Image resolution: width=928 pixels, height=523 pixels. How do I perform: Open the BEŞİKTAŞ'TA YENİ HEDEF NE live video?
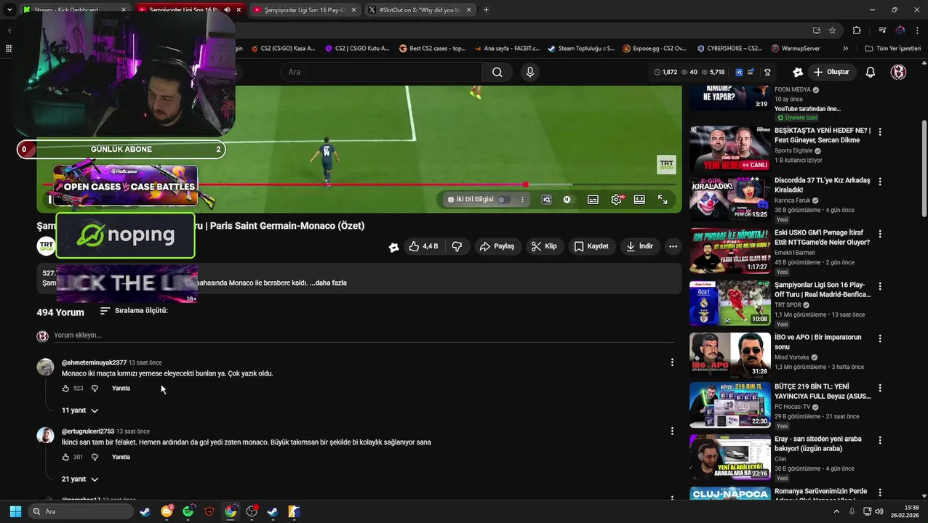(x=730, y=149)
